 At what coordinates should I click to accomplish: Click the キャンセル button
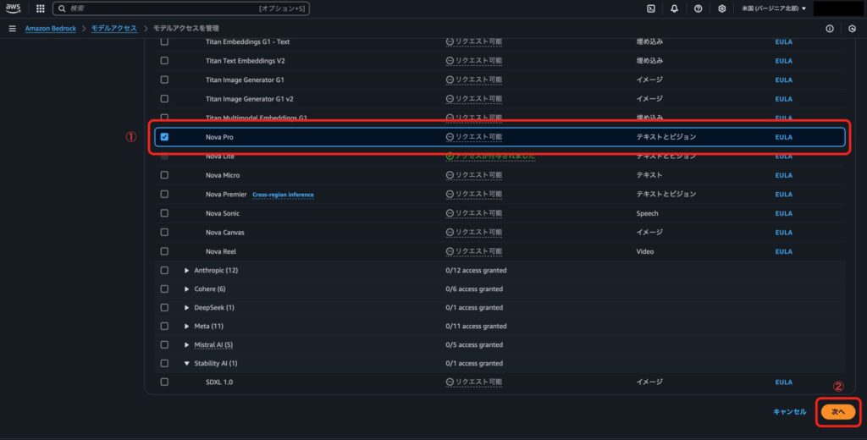coord(790,412)
